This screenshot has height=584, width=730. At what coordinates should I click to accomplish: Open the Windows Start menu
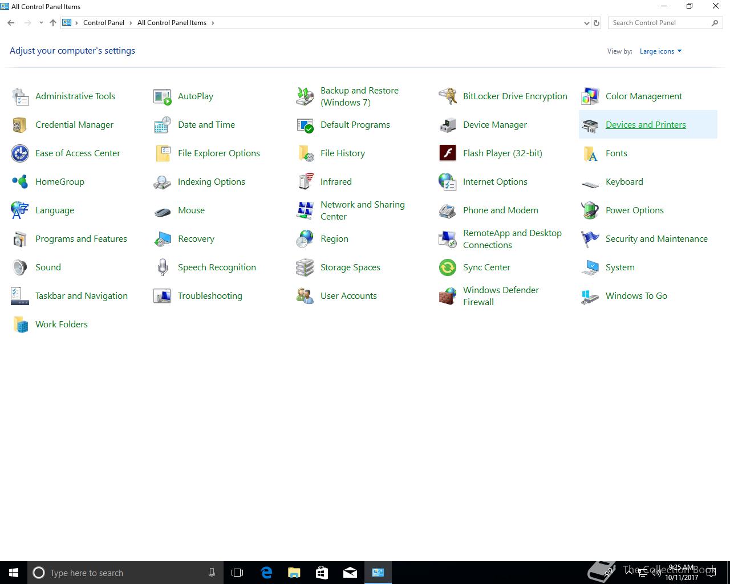(14, 573)
